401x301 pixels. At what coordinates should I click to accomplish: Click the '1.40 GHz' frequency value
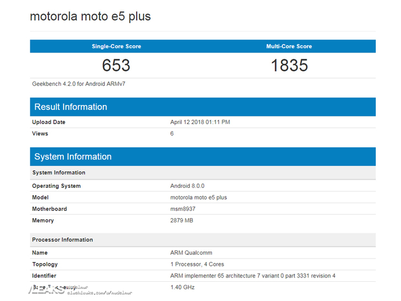tap(182, 287)
